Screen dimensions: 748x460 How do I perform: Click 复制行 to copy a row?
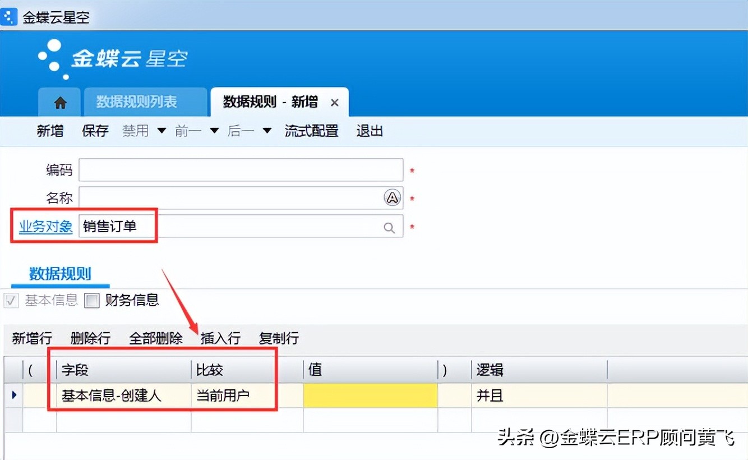(279, 338)
